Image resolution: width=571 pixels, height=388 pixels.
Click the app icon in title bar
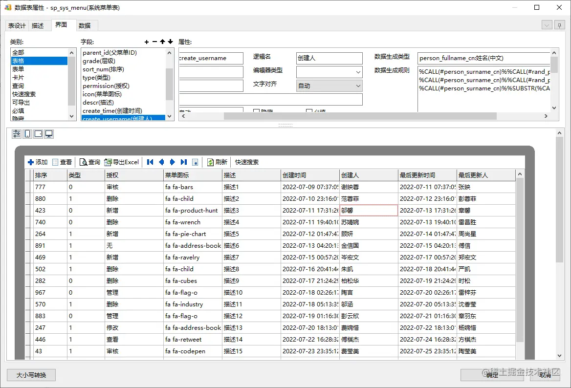[x=8, y=7]
